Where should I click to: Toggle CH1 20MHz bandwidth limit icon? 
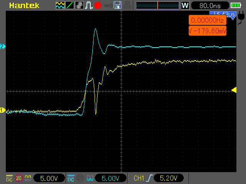click(x=19, y=178)
